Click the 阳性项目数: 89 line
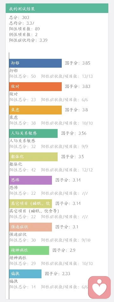Viewport: 114px width, 302px height. pos(24,29)
